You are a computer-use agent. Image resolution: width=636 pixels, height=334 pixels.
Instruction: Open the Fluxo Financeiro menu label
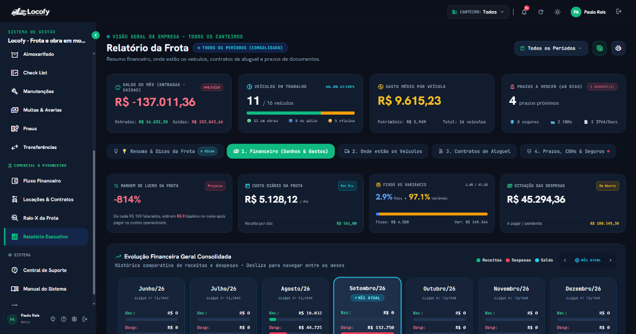(x=42, y=181)
